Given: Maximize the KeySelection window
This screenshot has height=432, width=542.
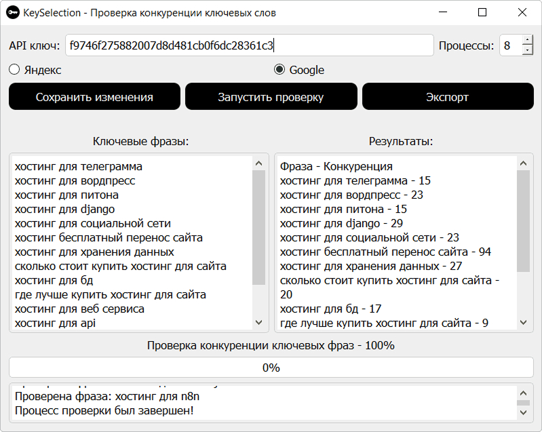Looking at the screenshot, I should (x=482, y=13).
